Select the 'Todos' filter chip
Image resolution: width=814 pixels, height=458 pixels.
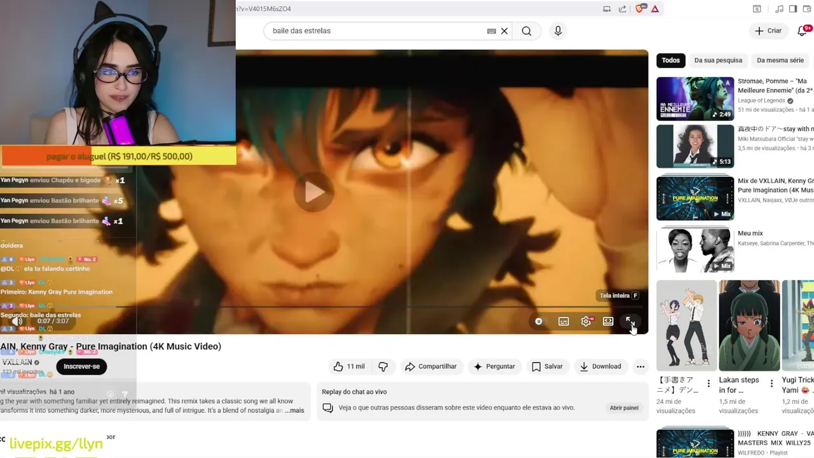point(670,60)
